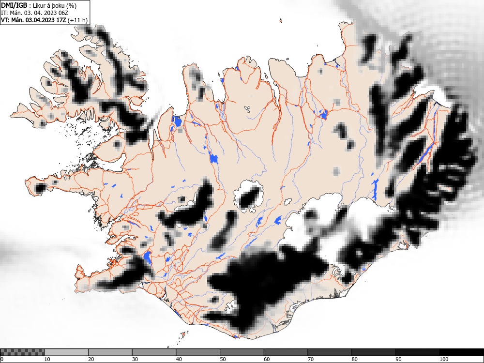This screenshot has width=484, height=363.
Task: Click the 70-80% dark legend swatch
Action: (330, 352)
